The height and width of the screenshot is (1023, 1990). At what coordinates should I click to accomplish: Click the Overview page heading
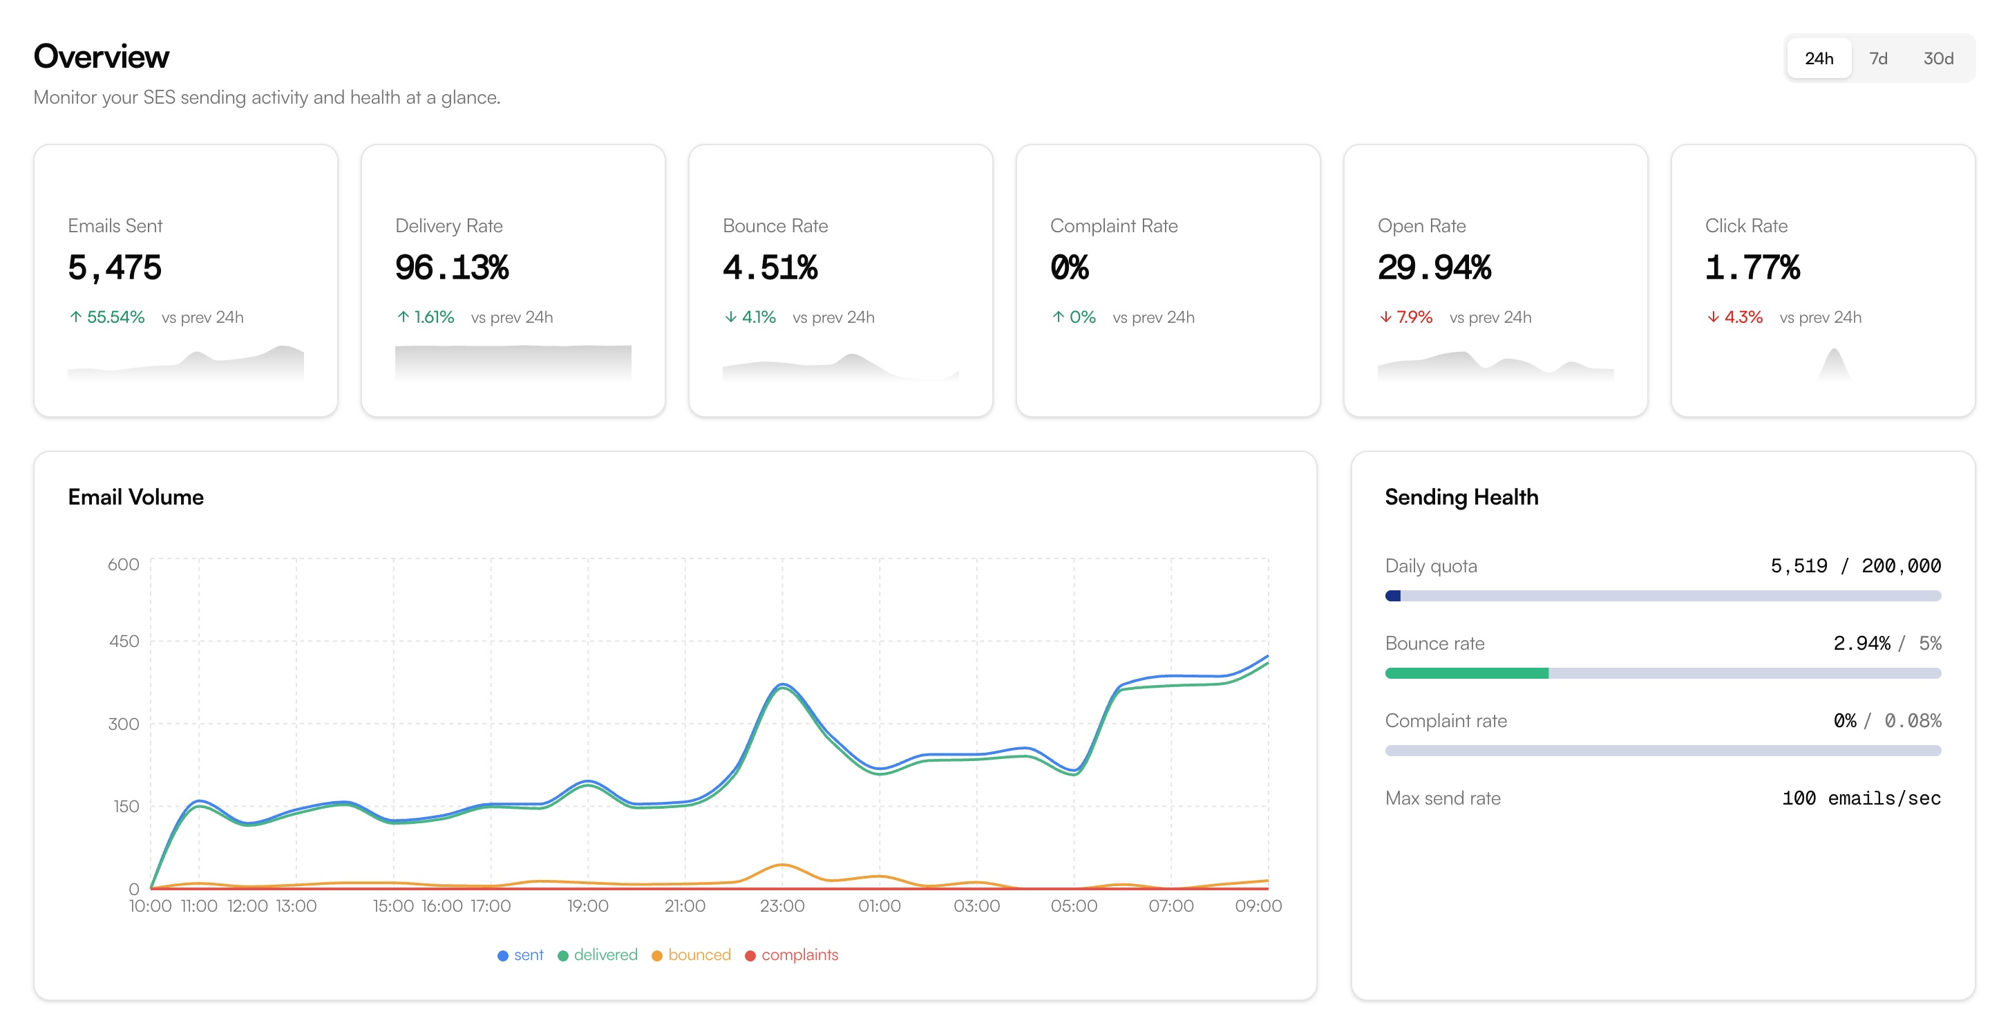[101, 57]
